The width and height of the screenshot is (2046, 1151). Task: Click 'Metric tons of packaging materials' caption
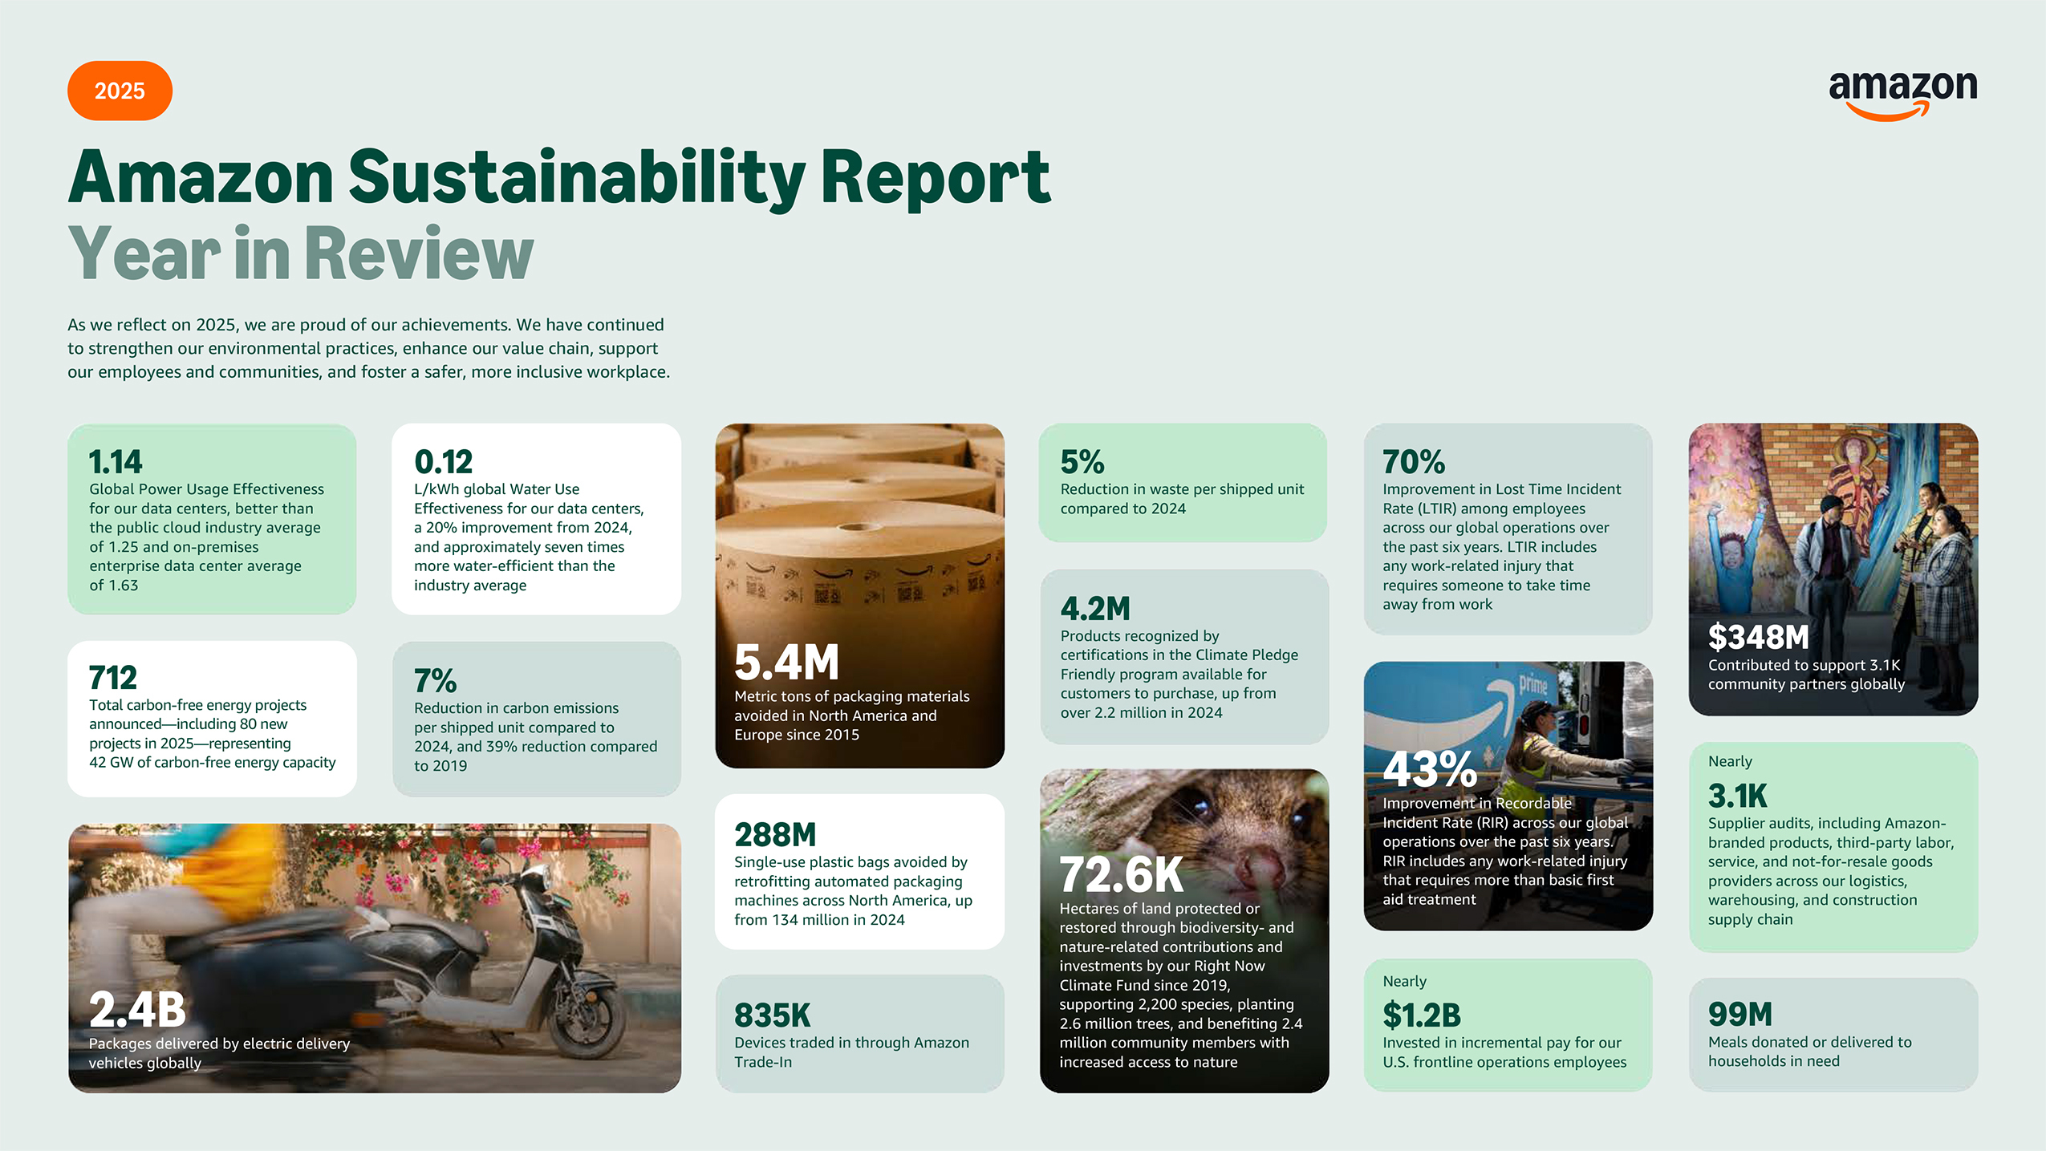852,715
